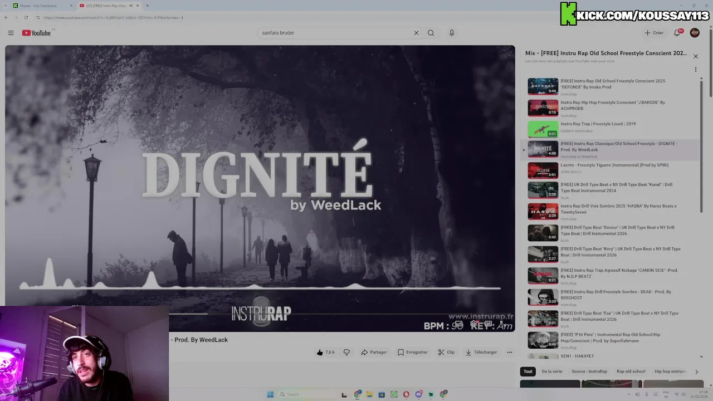Play DEAD - Prod. By 808GHOST item
713x401 pixels.
(x=610, y=297)
